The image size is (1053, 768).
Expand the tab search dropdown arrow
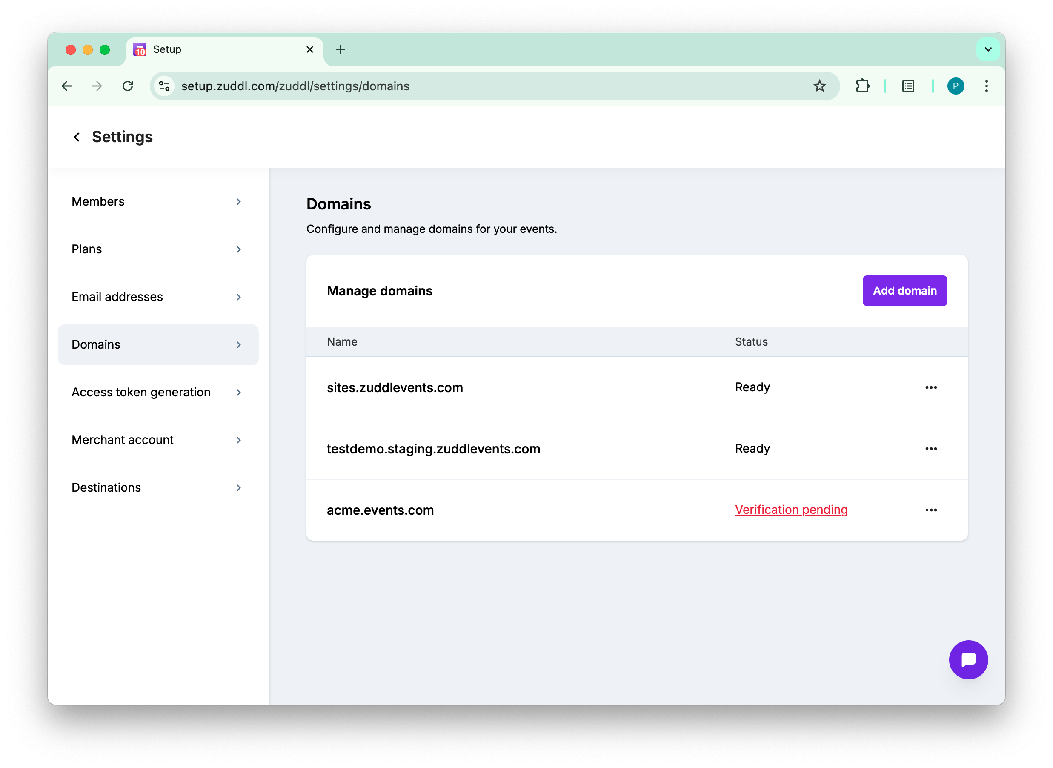click(x=987, y=49)
